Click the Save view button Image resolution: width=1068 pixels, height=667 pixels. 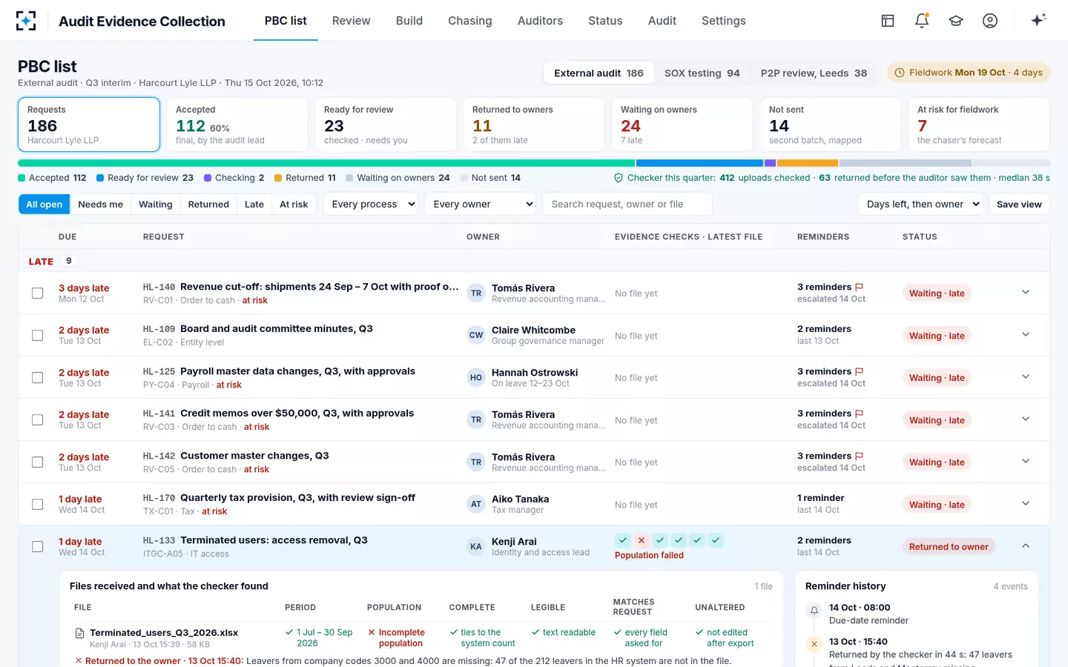click(1019, 204)
